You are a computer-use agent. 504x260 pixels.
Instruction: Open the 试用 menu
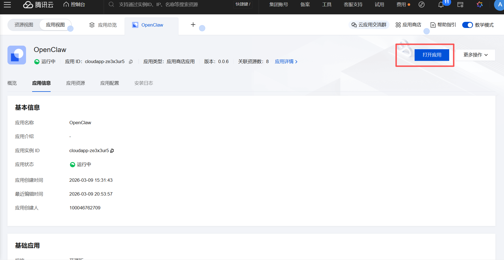379,4
